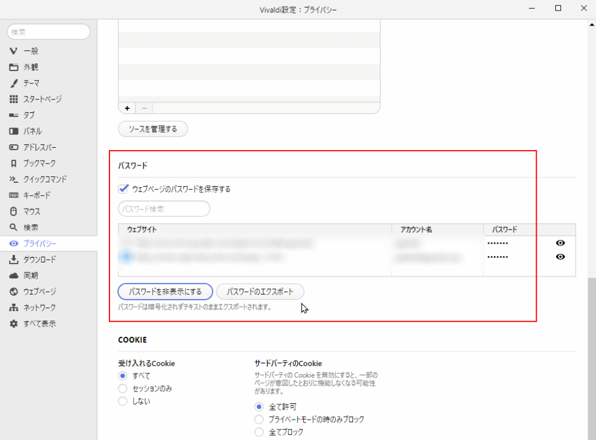Viewport: 596px width, 440px height.
Task: Click the プライバシー eye icon in sidebar
Action: 14,243
